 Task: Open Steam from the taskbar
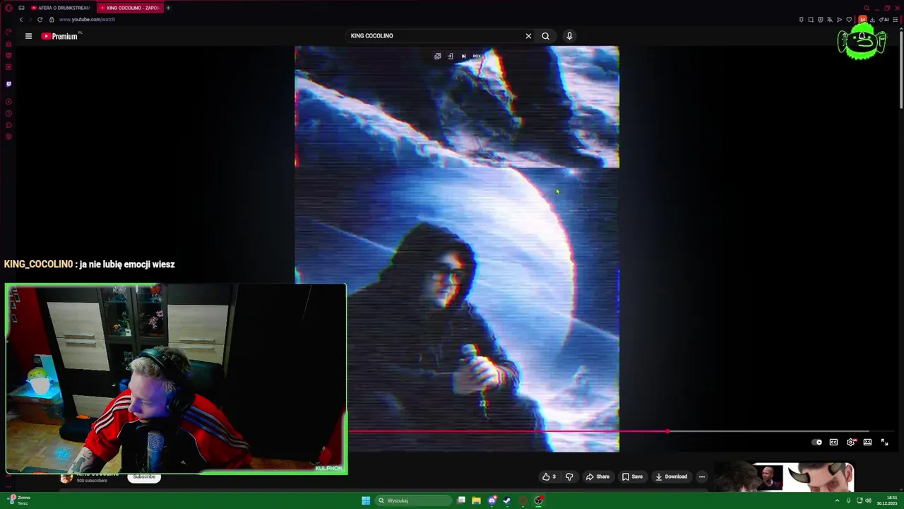(507, 501)
